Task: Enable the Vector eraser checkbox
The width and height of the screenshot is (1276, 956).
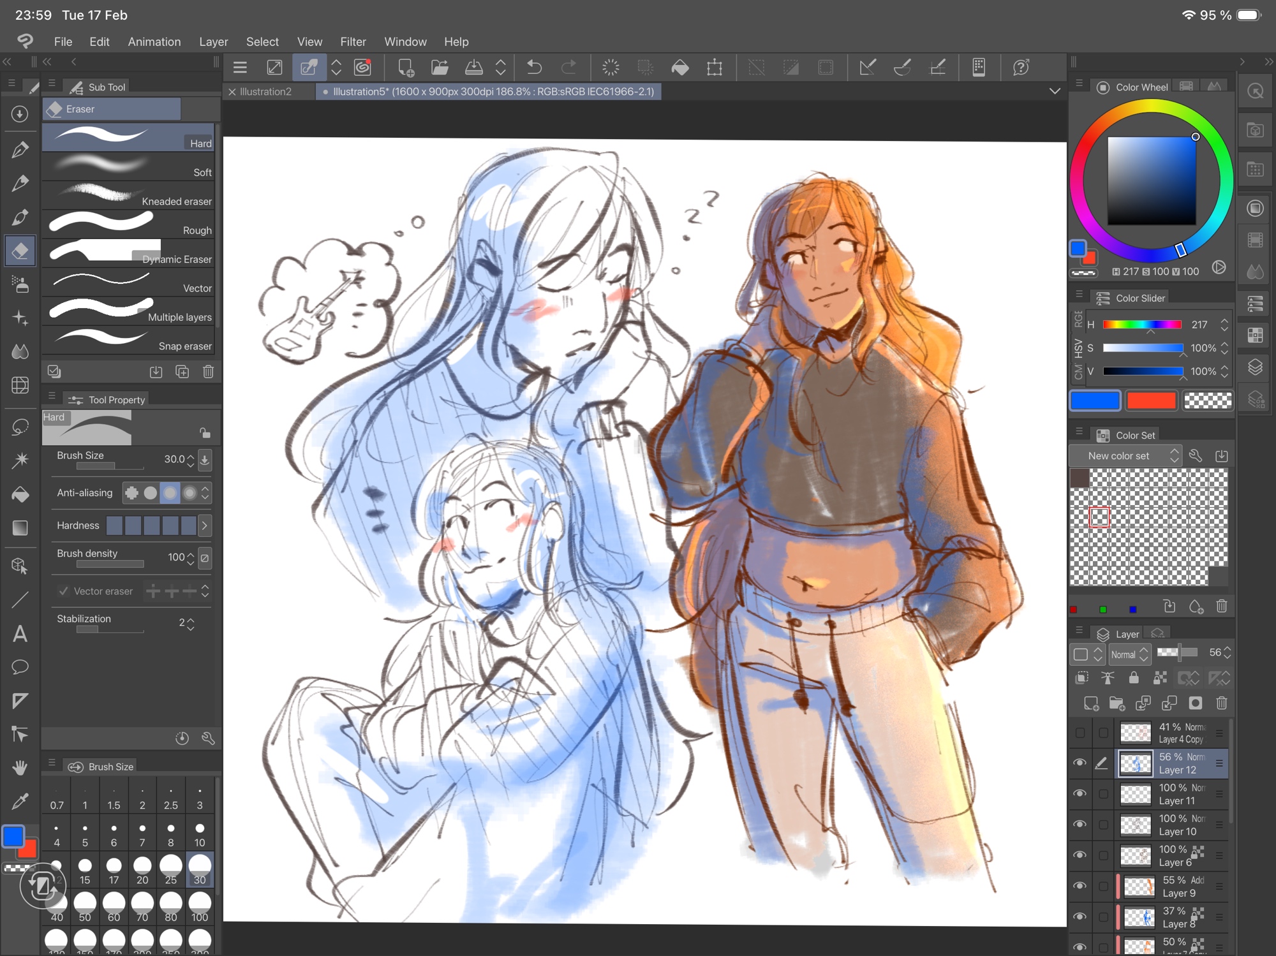Action: tap(63, 591)
